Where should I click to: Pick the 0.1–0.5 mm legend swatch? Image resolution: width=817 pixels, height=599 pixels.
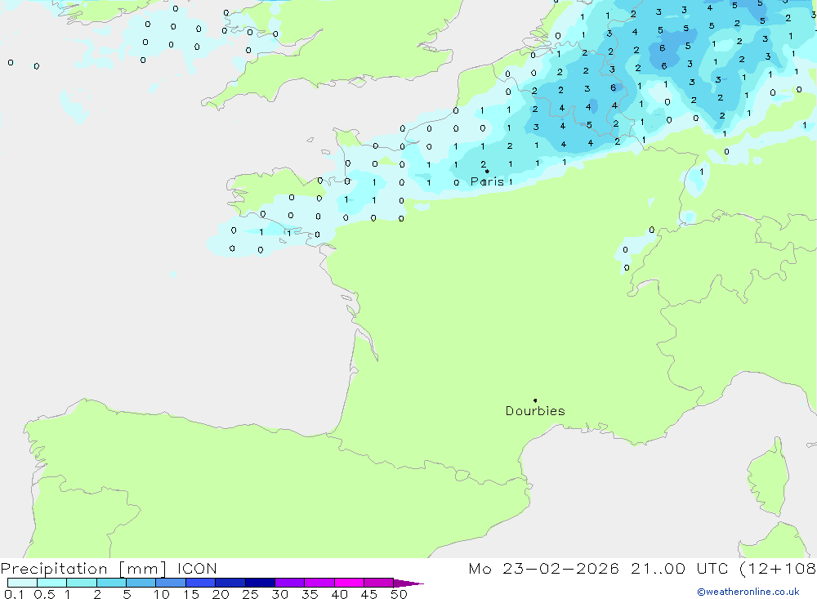pos(22,583)
